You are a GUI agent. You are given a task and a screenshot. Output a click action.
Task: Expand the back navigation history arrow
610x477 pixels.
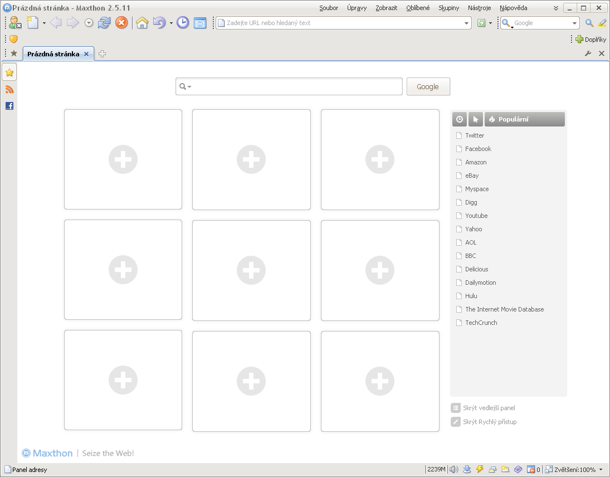(x=88, y=23)
